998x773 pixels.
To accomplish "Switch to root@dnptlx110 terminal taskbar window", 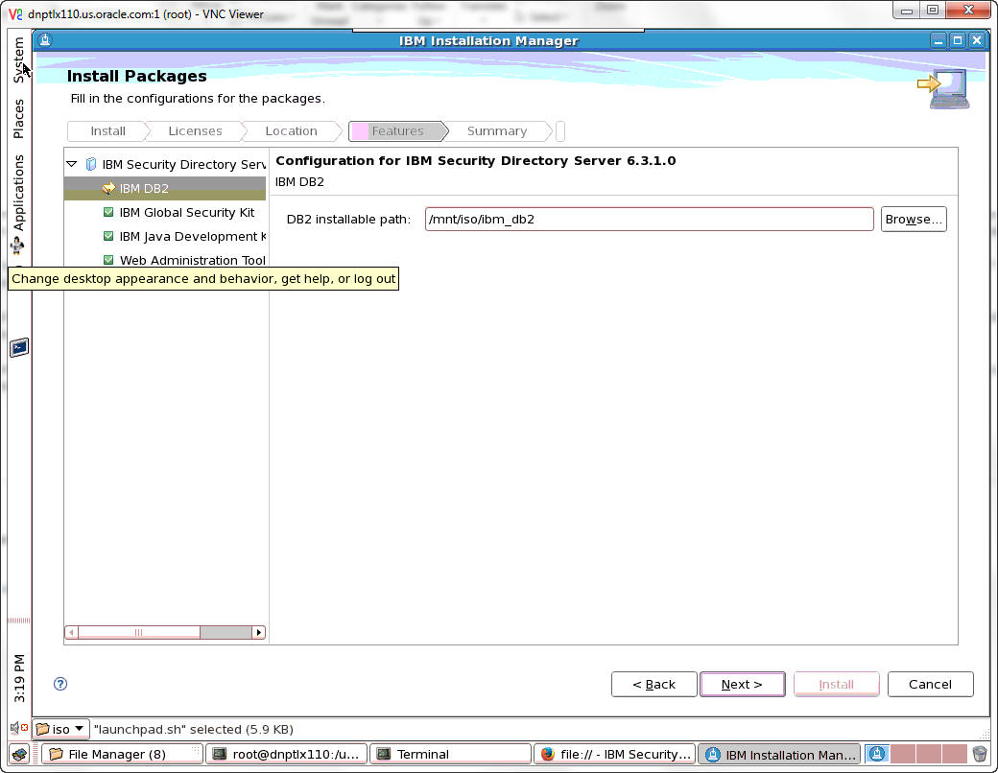I will point(286,754).
